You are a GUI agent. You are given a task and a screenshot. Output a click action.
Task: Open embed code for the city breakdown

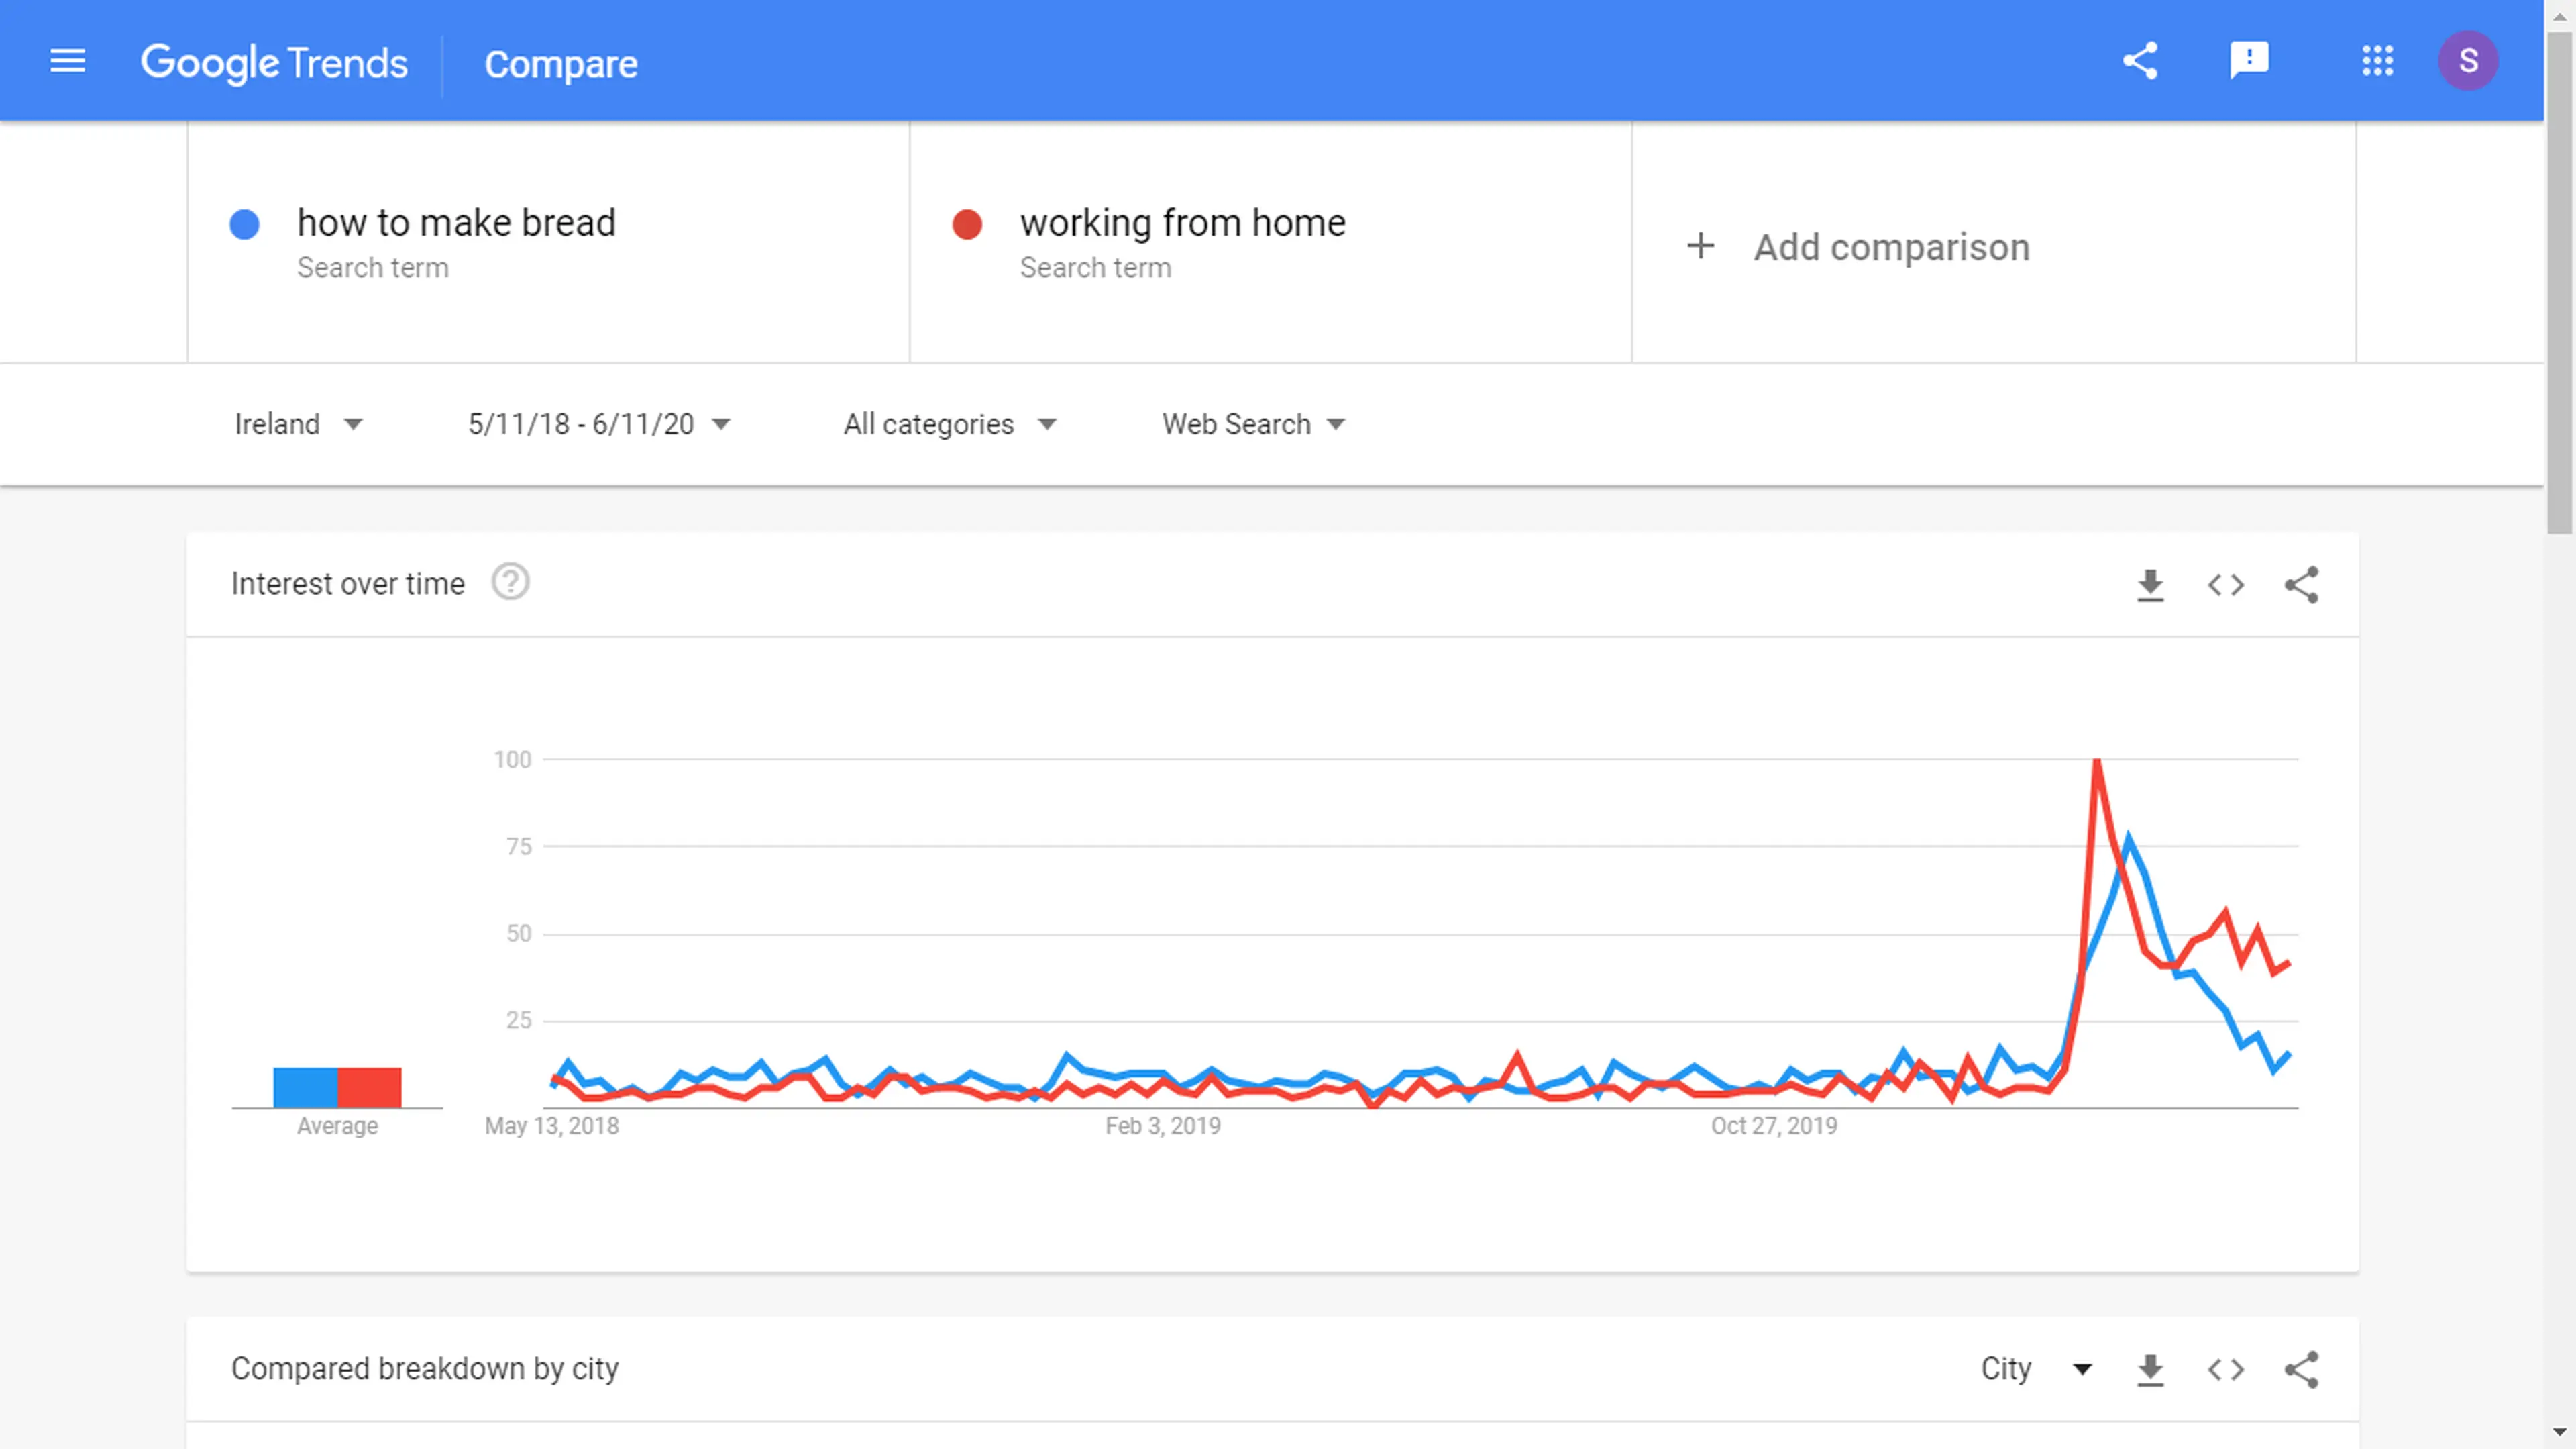point(2226,1369)
